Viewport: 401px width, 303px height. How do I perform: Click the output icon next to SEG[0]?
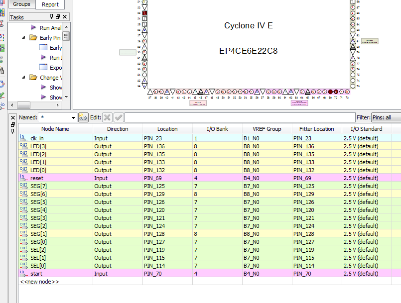[x=23, y=241]
